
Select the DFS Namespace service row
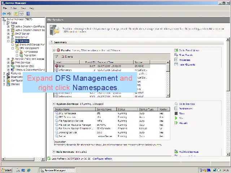coord(112,113)
